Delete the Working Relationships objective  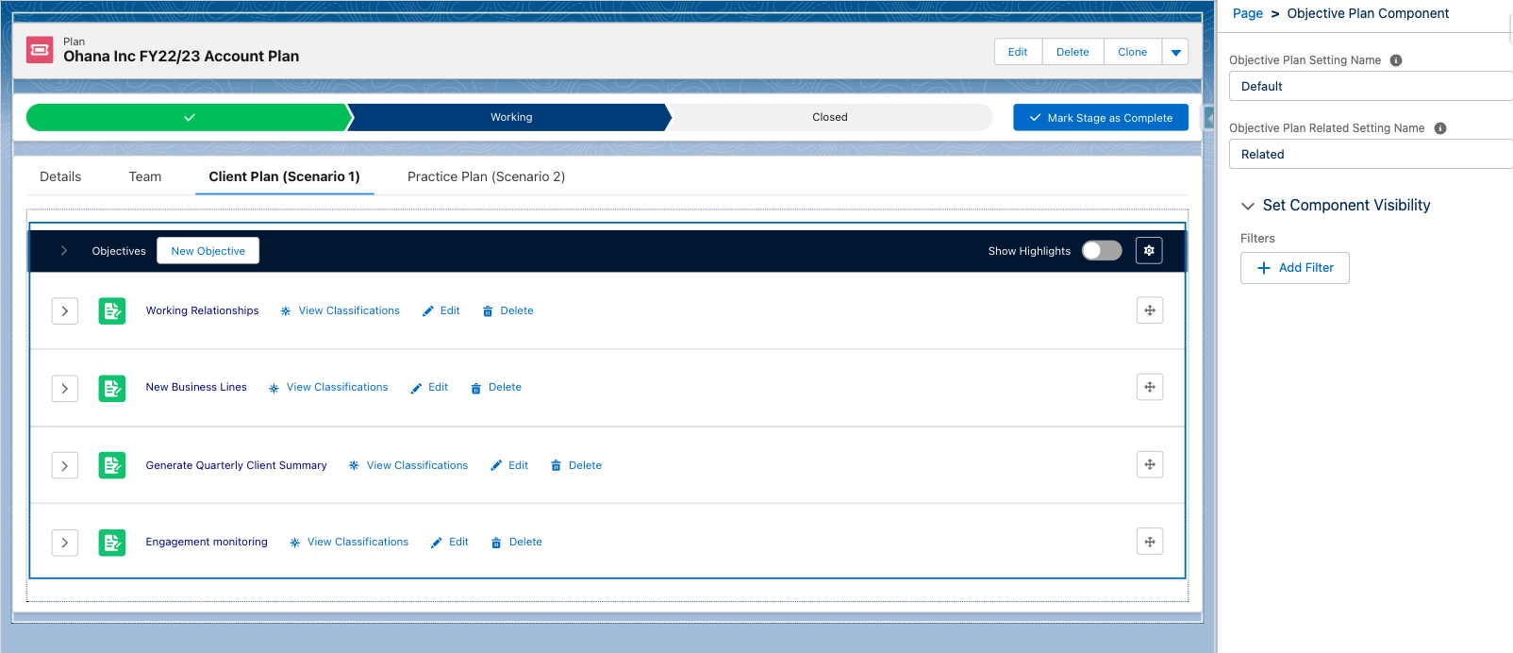coord(507,310)
